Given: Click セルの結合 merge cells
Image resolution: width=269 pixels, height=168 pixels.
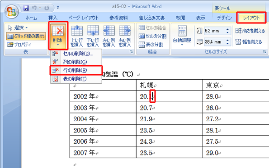Looking at the screenshot, I should coord(152,27).
